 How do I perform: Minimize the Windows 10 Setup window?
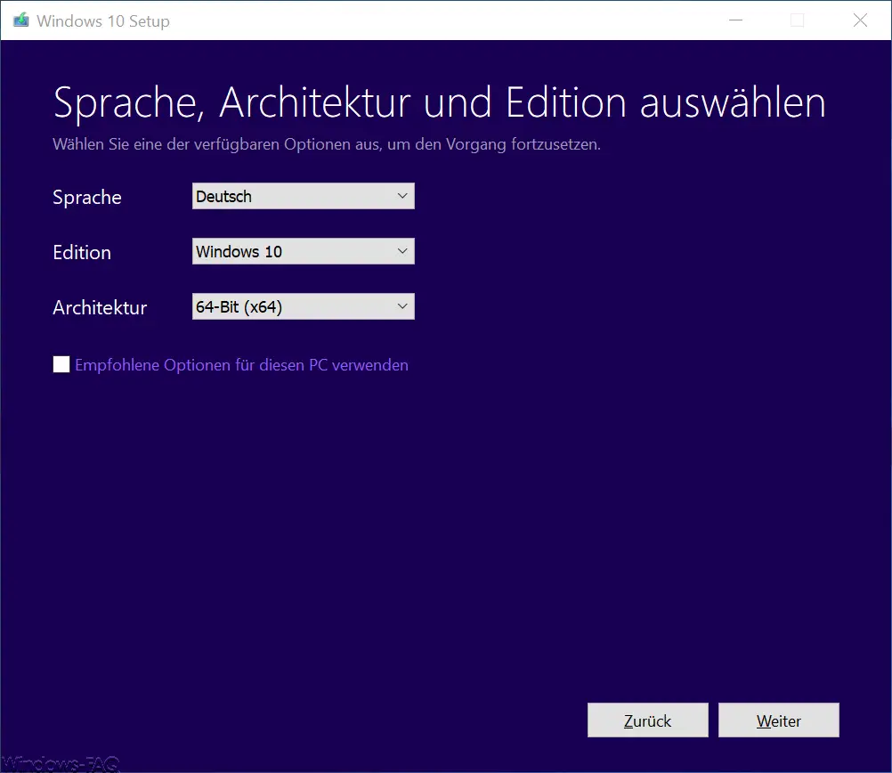(x=736, y=20)
